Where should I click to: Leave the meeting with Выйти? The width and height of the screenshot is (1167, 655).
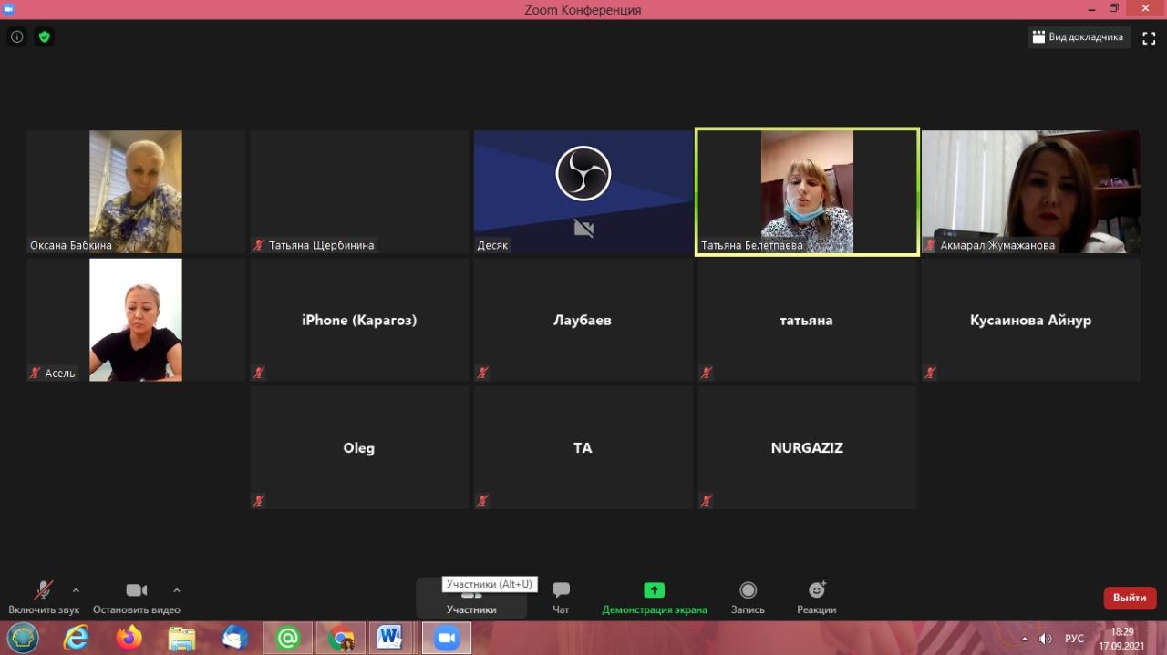[1130, 598]
